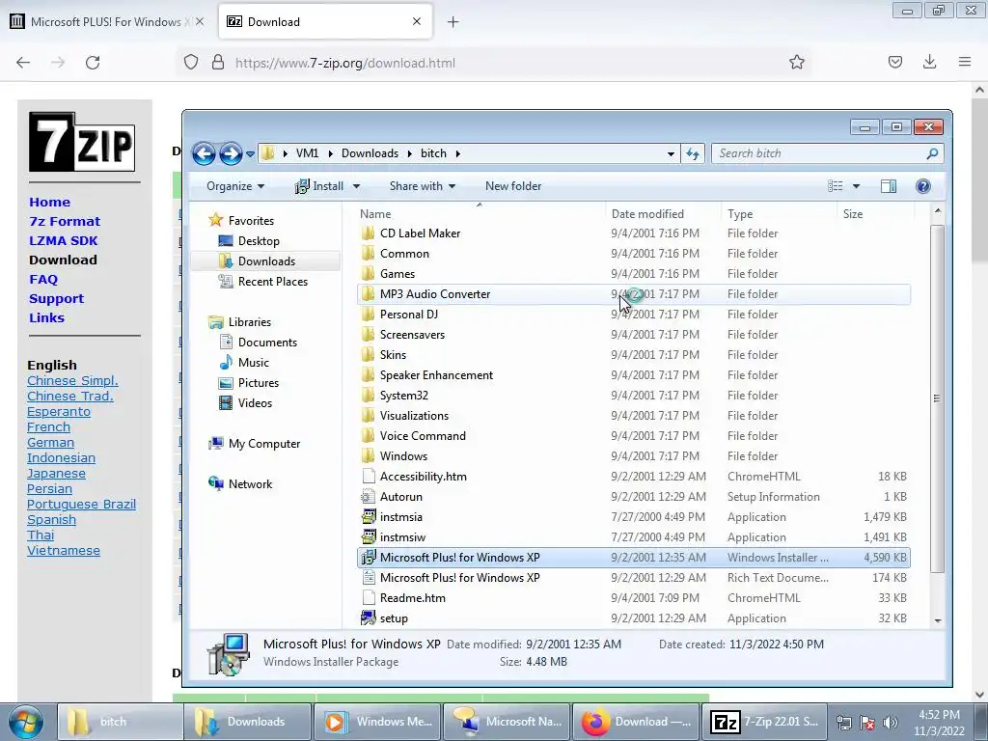Select the System32 folder
The height and width of the screenshot is (741, 988).
click(x=633, y=395)
